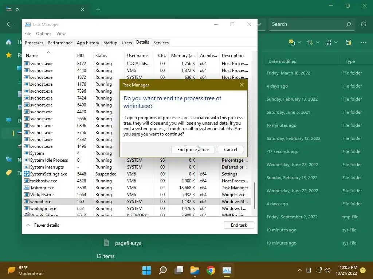Select System interrupts row

coord(137,167)
